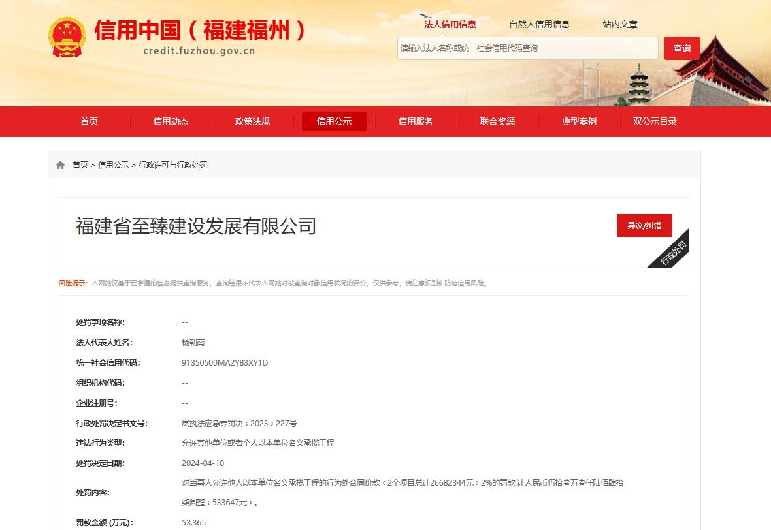The width and height of the screenshot is (771, 530).
Task: Click the 行政许可与行政处罚 breadcrumb link
Action: [x=172, y=165]
